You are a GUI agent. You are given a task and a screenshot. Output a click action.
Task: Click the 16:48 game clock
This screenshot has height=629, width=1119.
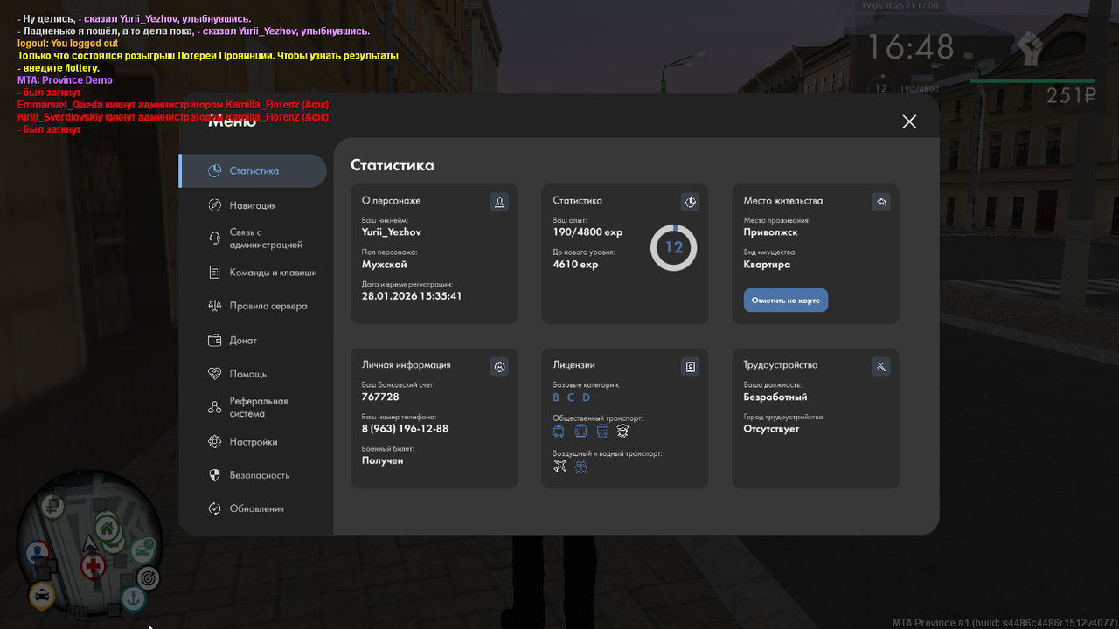[910, 47]
